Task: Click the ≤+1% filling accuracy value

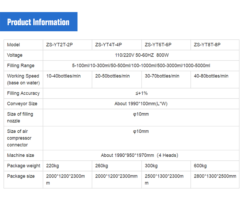Action: tap(141, 93)
